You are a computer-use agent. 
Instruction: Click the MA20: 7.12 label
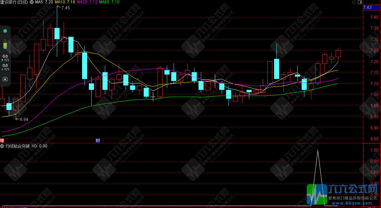click(x=87, y=2)
